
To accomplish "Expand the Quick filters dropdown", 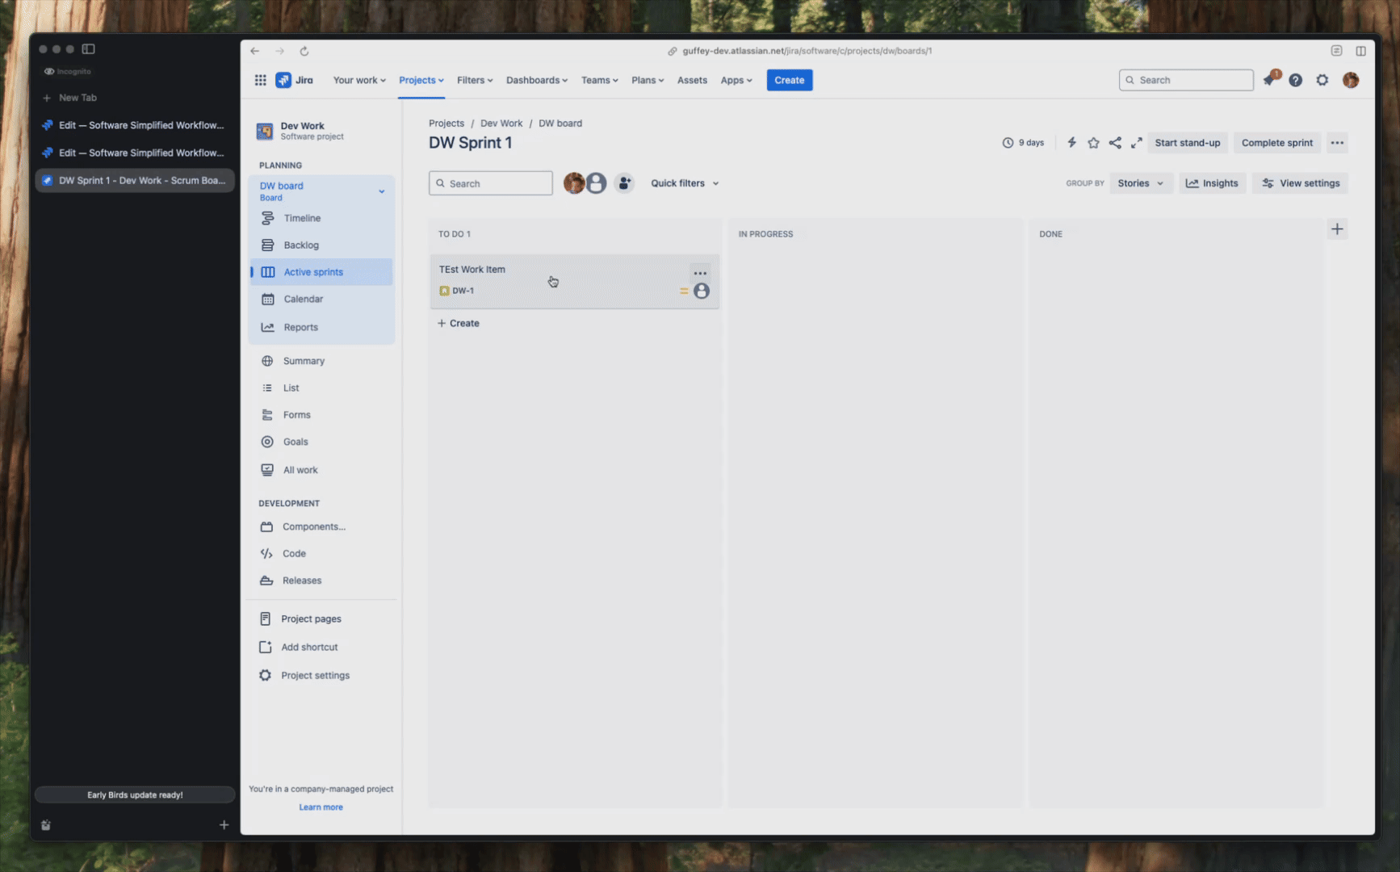I will [x=685, y=183].
